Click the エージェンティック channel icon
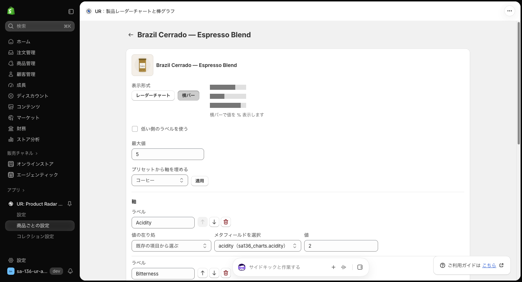The image size is (522, 282). click(x=11, y=175)
